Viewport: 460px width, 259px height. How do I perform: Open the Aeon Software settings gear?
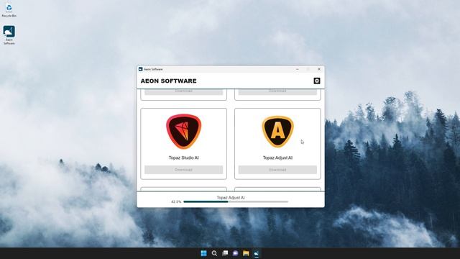click(316, 81)
